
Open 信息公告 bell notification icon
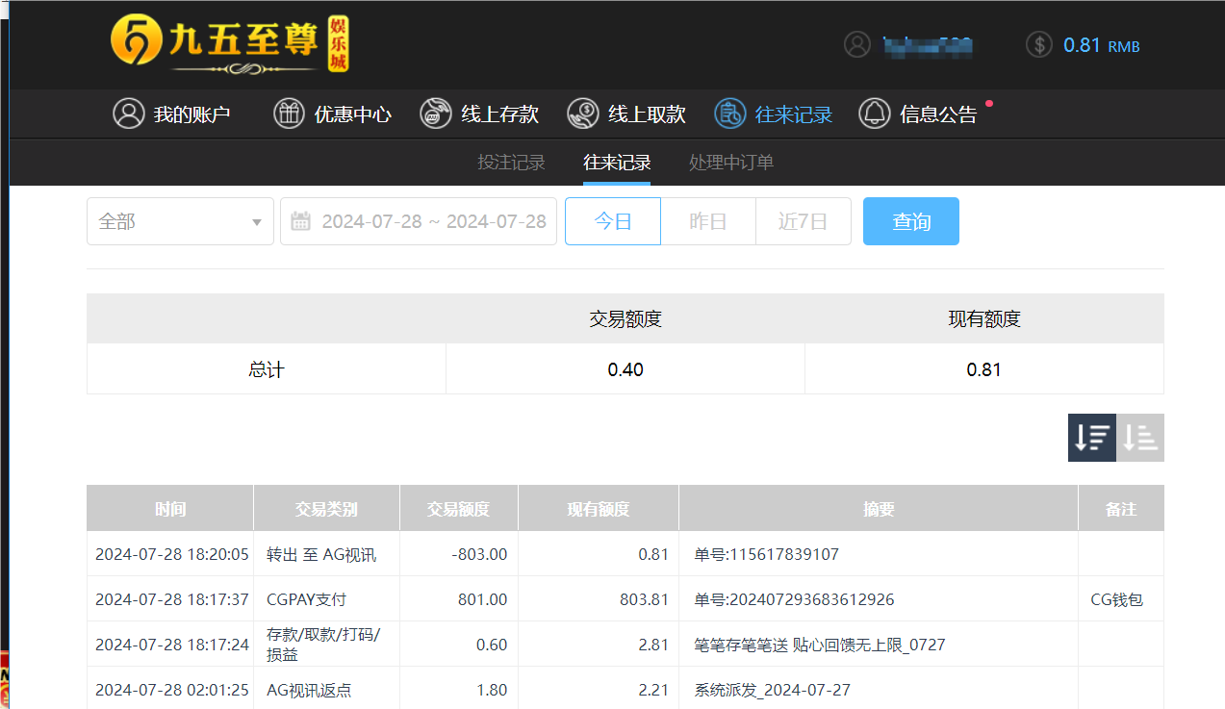point(874,114)
